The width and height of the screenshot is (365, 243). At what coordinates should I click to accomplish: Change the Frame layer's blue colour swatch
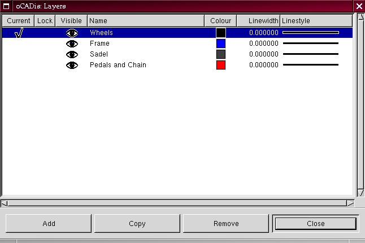click(x=221, y=44)
